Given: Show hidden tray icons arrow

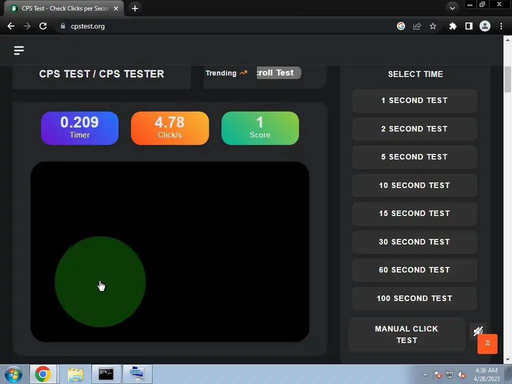Looking at the screenshot, I should click(x=425, y=374).
